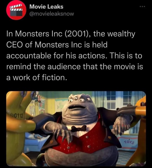Click the word 'audience' in the tweet
The image size is (152, 168).
[x=64, y=67]
